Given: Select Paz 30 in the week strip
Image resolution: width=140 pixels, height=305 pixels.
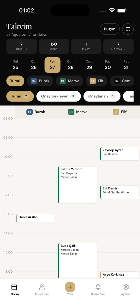Looking at the screenshot, I should (x=108, y=65).
